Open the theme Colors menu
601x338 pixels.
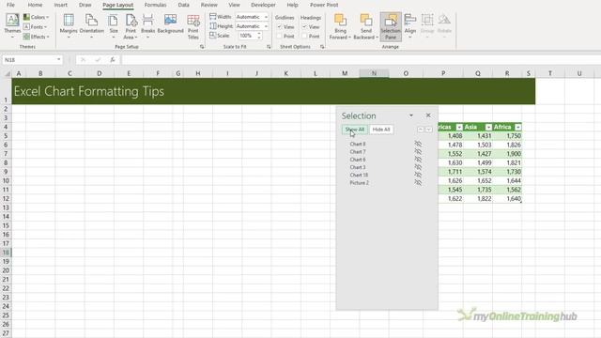click(37, 17)
